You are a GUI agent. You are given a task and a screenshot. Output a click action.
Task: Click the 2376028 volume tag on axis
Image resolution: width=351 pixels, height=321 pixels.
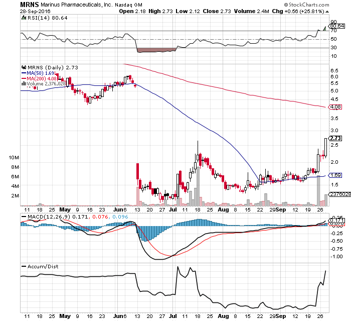340,194
